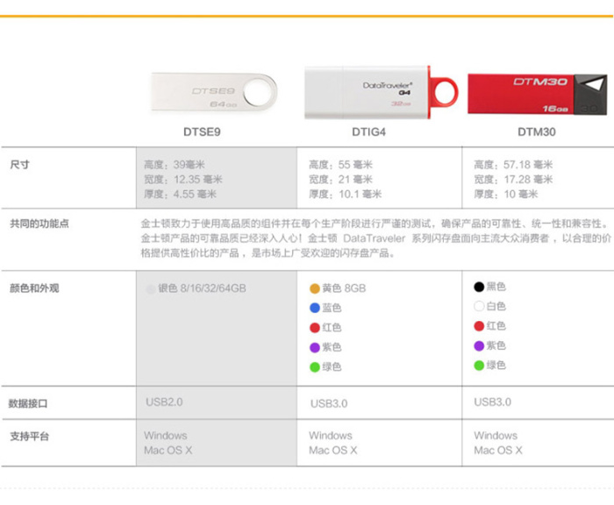Click the 白色 label under DTM30
This screenshot has height=505, width=614.
[x=496, y=306]
